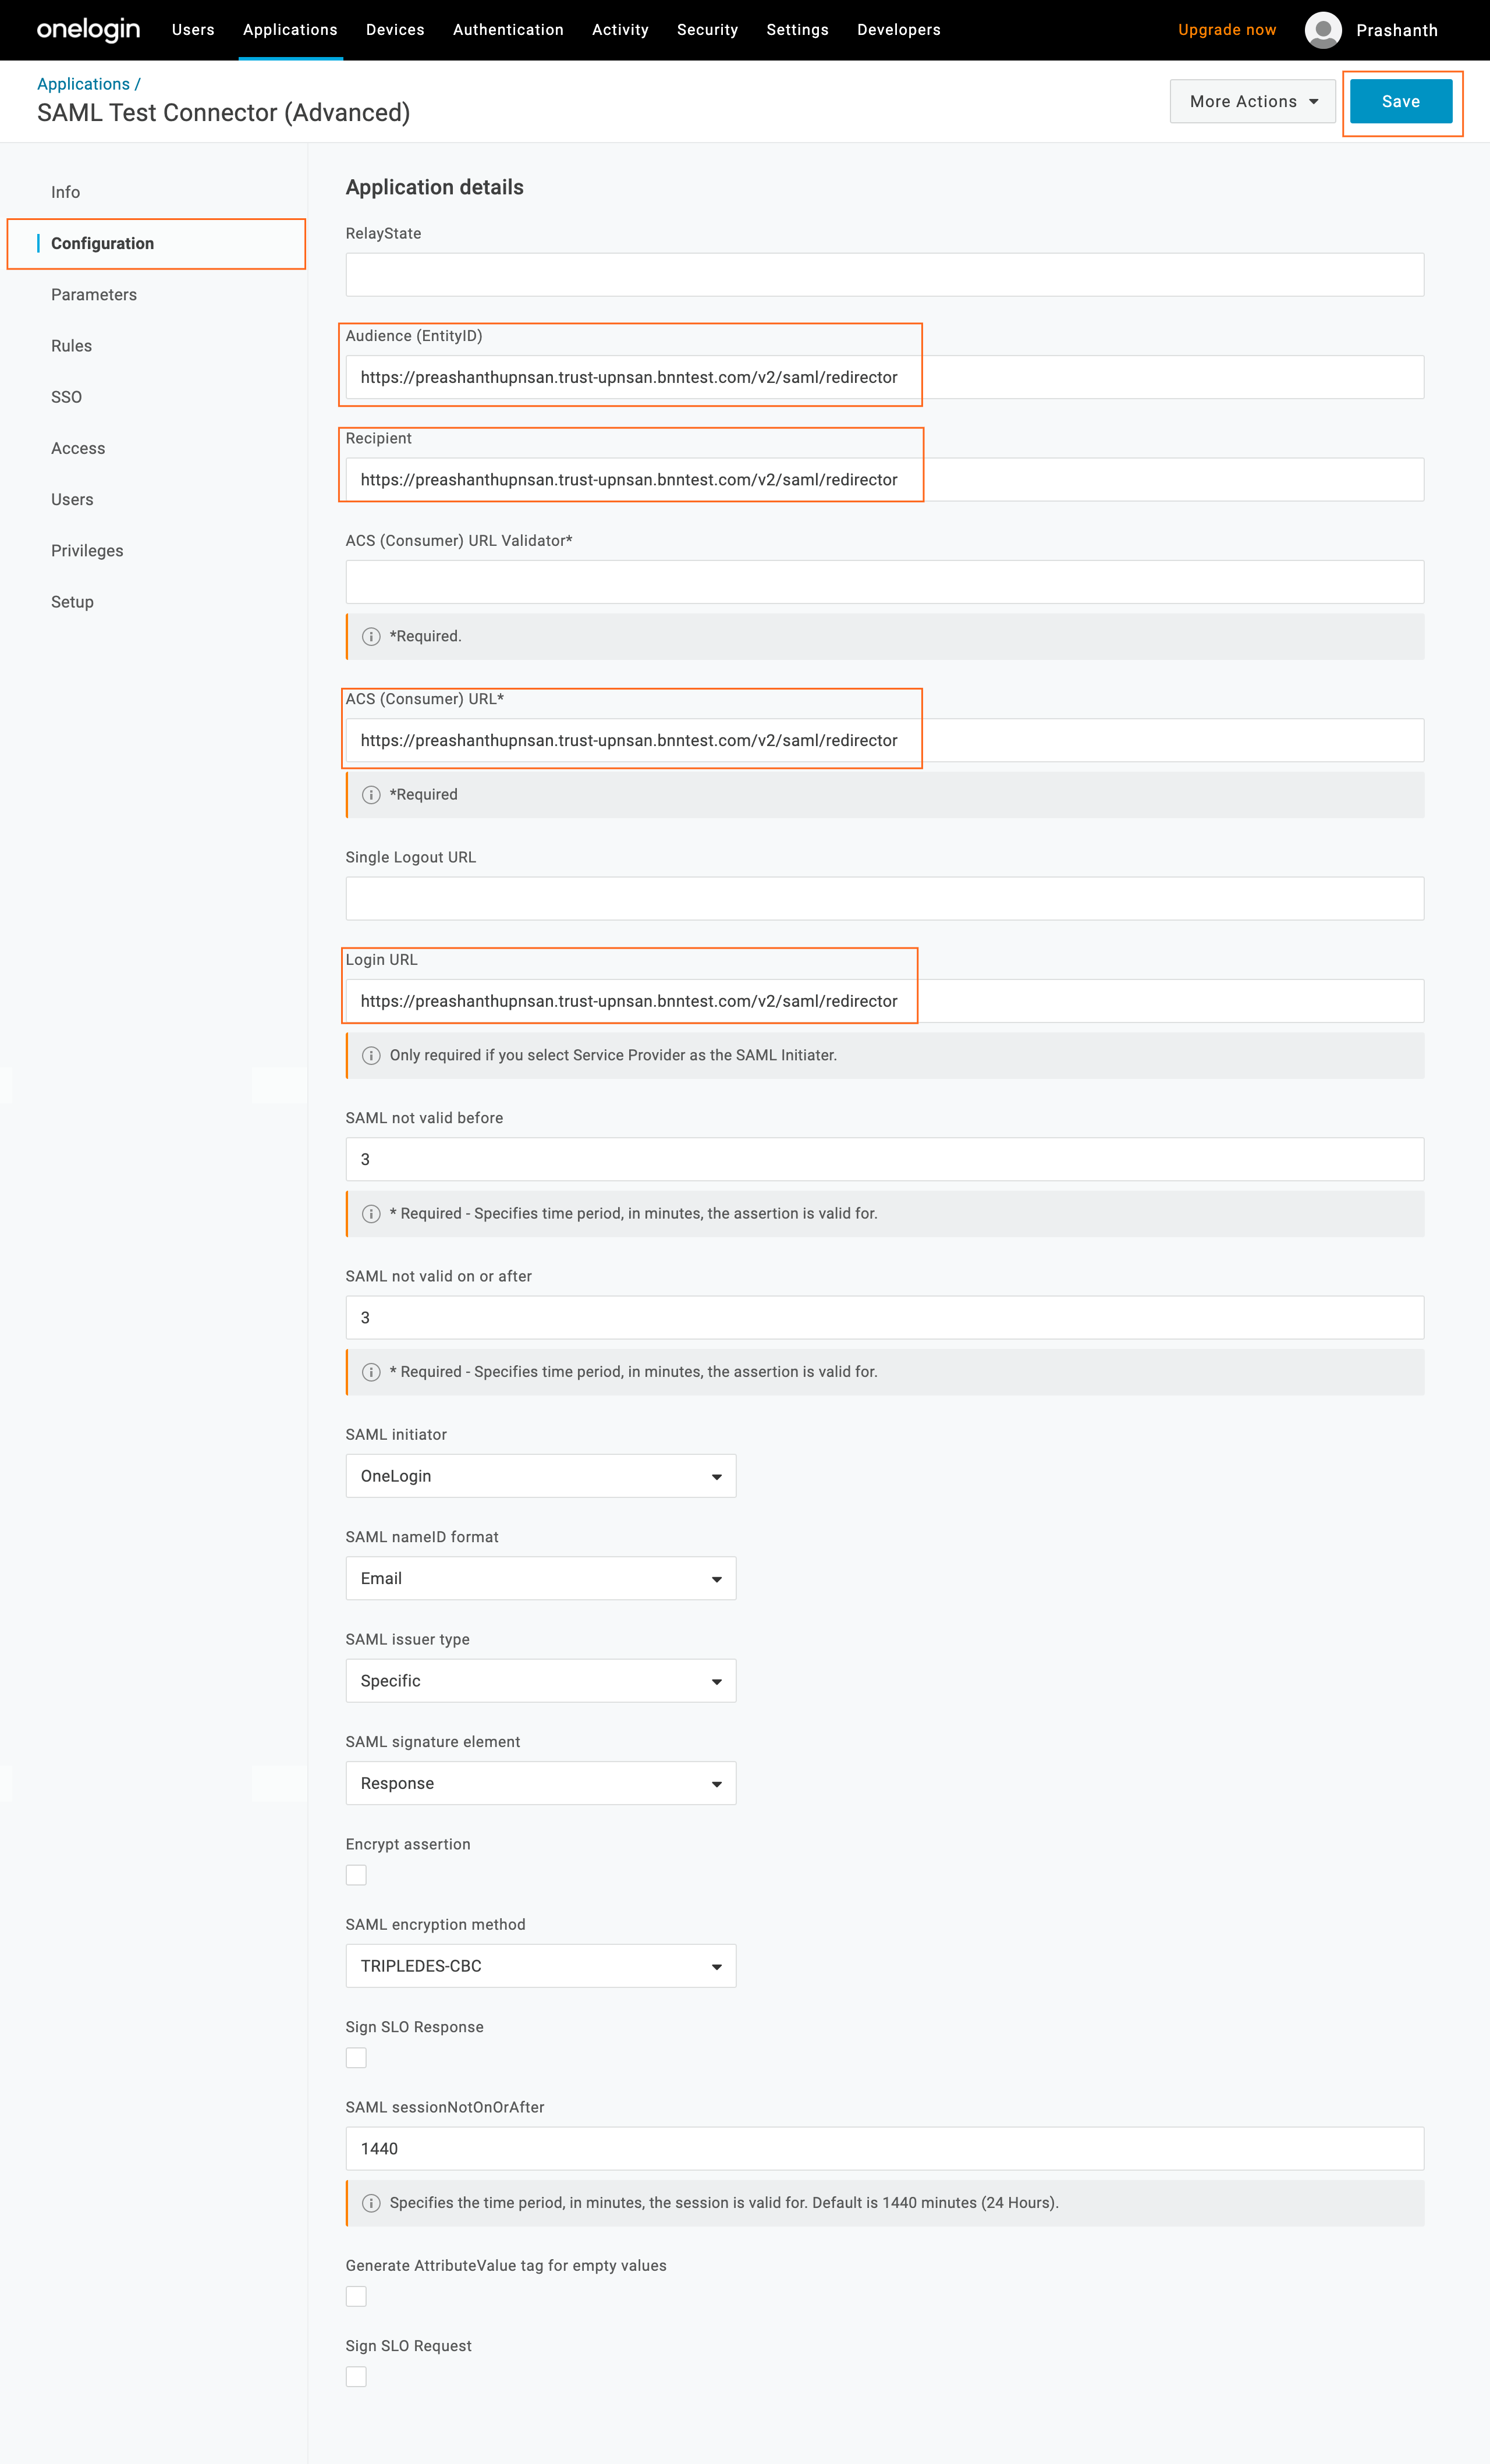Click info icon under SAML not valid before

[371, 1214]
